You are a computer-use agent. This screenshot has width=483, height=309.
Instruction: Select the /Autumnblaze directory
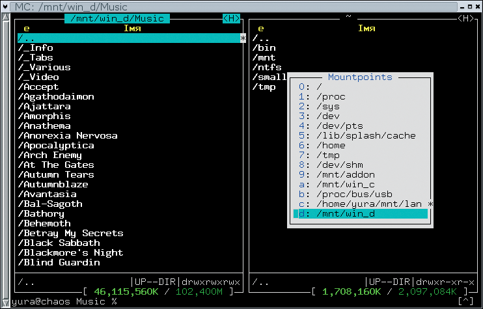tap(53, 184)
